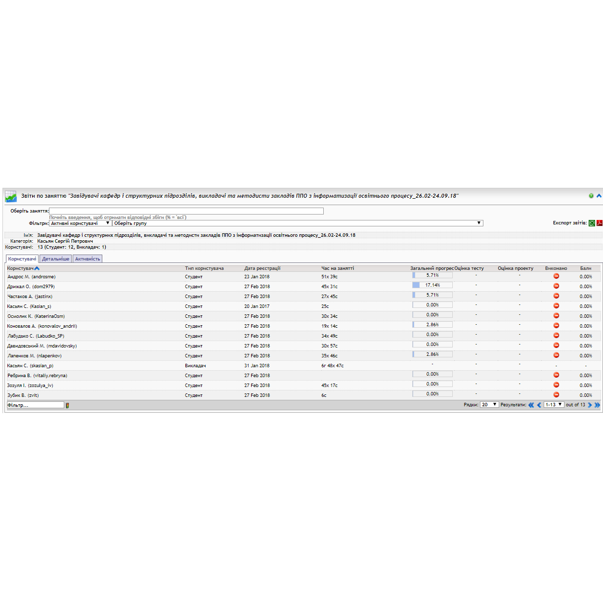Sort by the Користувач column arrow

point(37,268)
